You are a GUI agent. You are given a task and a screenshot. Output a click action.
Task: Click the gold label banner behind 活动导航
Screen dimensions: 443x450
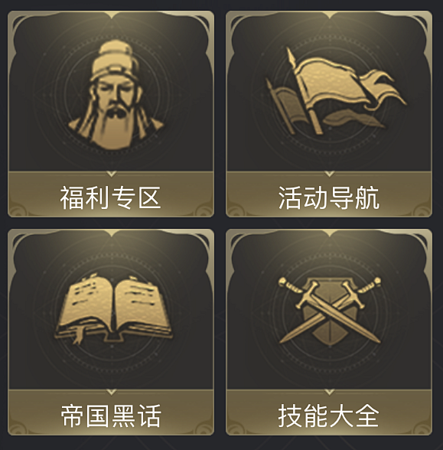point(329,194)
